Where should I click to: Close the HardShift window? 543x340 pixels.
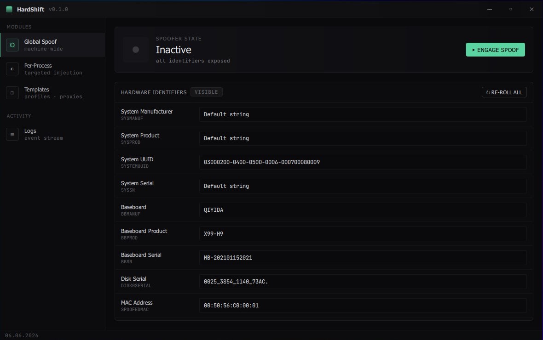click(531, 9)
